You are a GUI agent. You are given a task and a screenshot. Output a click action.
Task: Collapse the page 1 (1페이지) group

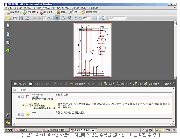pyautogui.click(x=15, y=90)
